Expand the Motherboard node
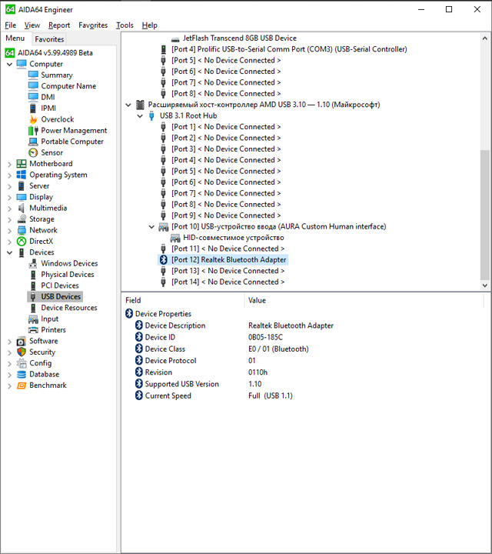 9,164
